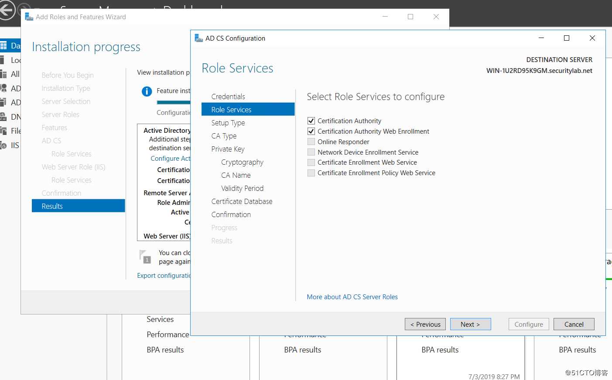
Task: Click Add Roles and Features Wizard title icon
Action: click(x=29, y=17)
